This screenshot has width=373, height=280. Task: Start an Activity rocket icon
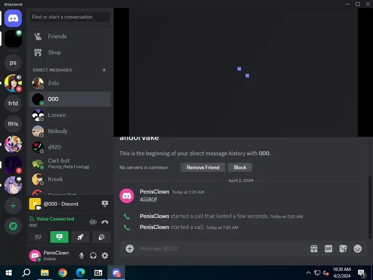click(81, 237)
